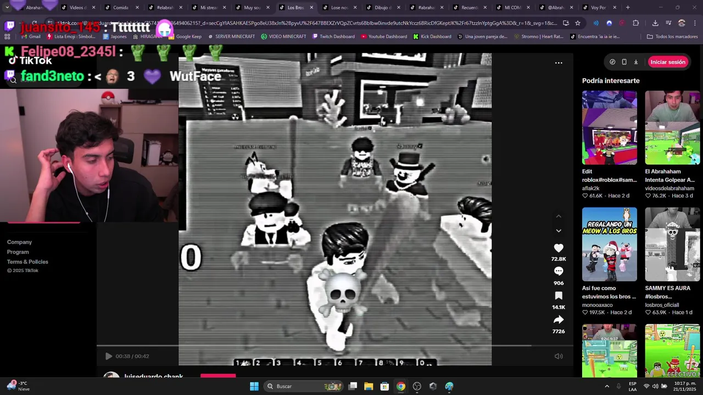Open the Youtube Dashboard bookmark
The width and height of the screenshot is (703, 395).
tap(384, 37)
